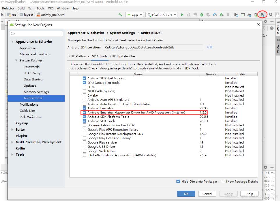Click the green hammer Make Project icon

coord(120,15)
